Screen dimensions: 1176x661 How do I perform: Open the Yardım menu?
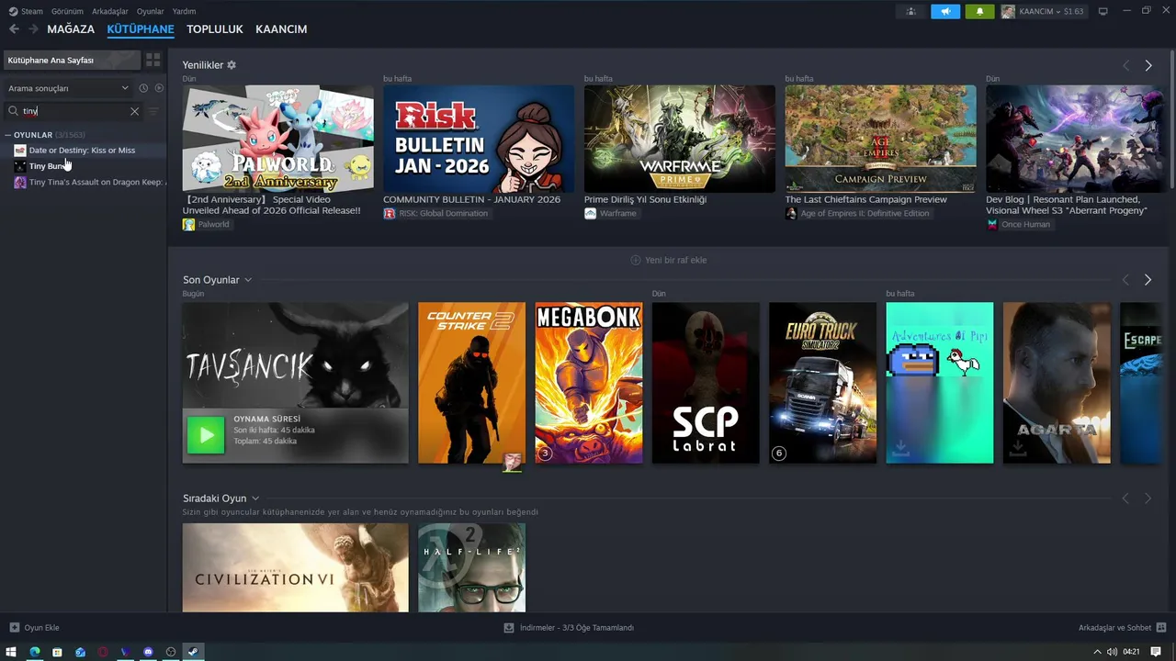click(x=184, y=11)
